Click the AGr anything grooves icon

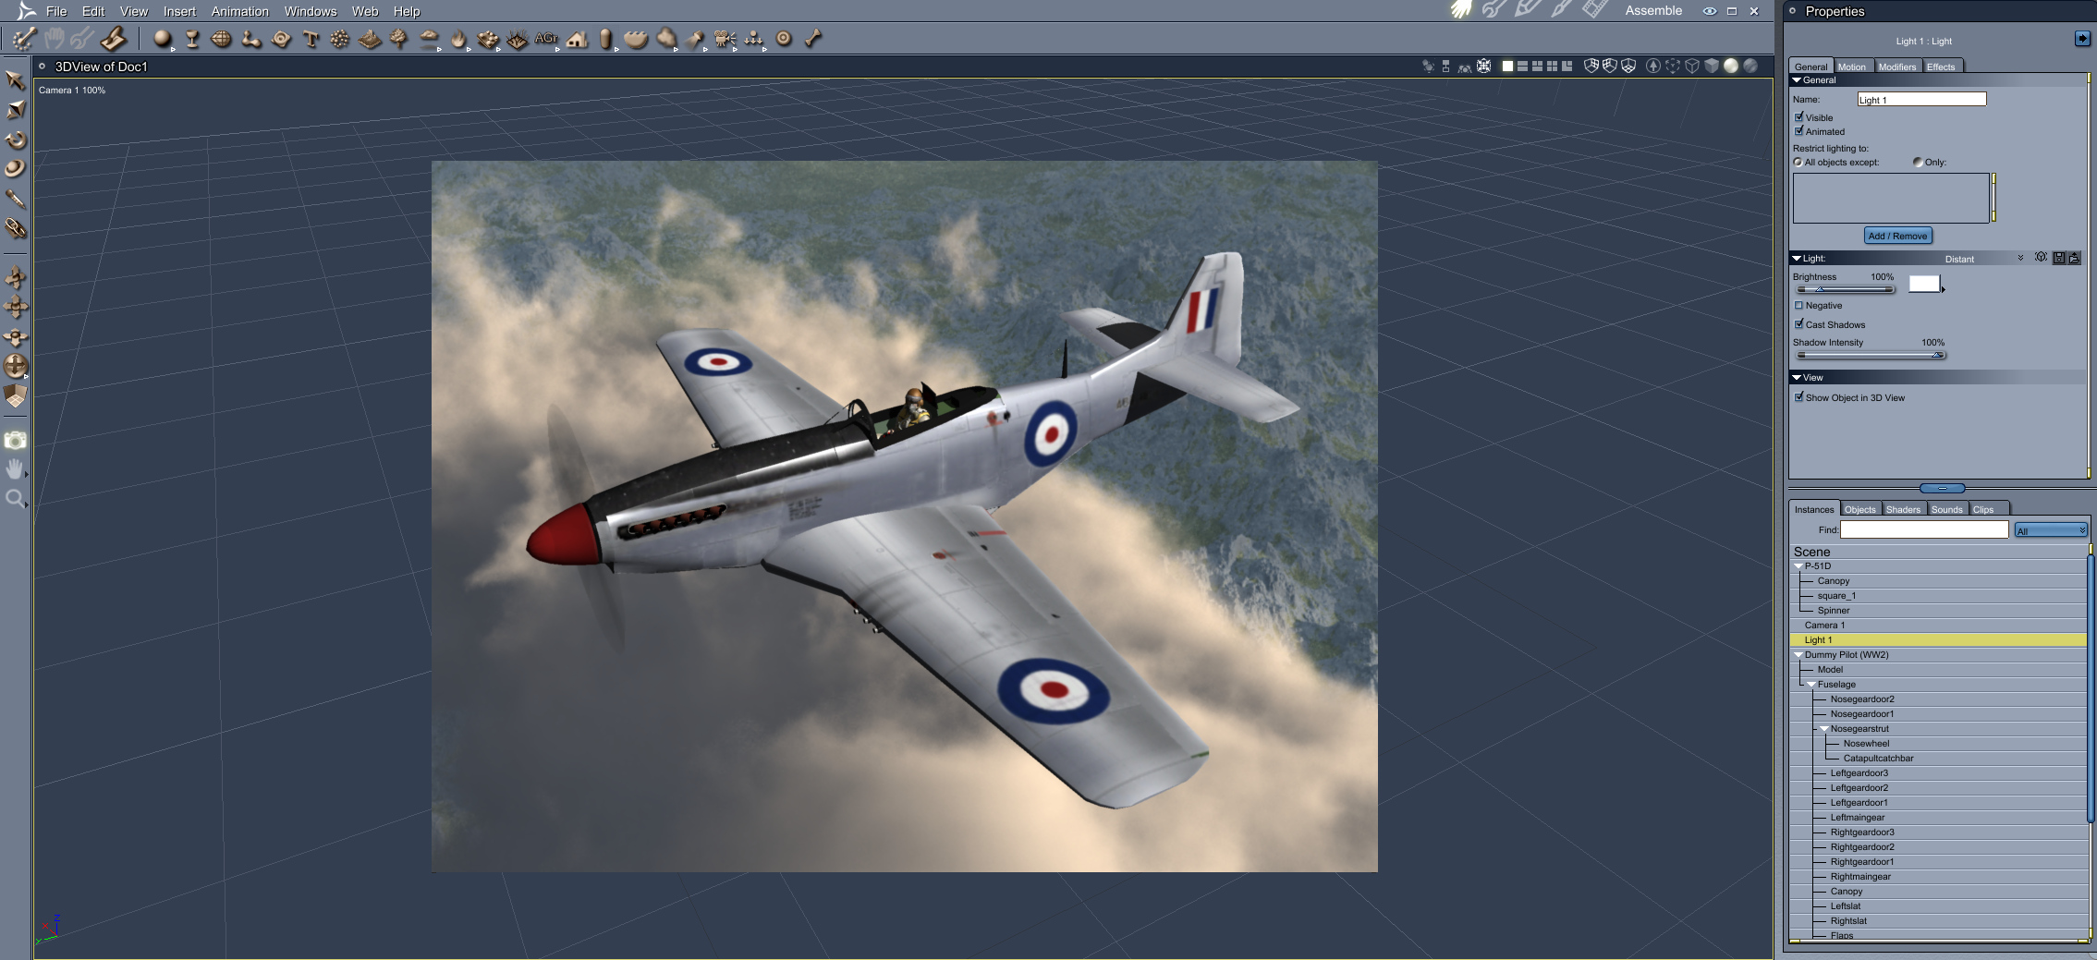[546, 39]
